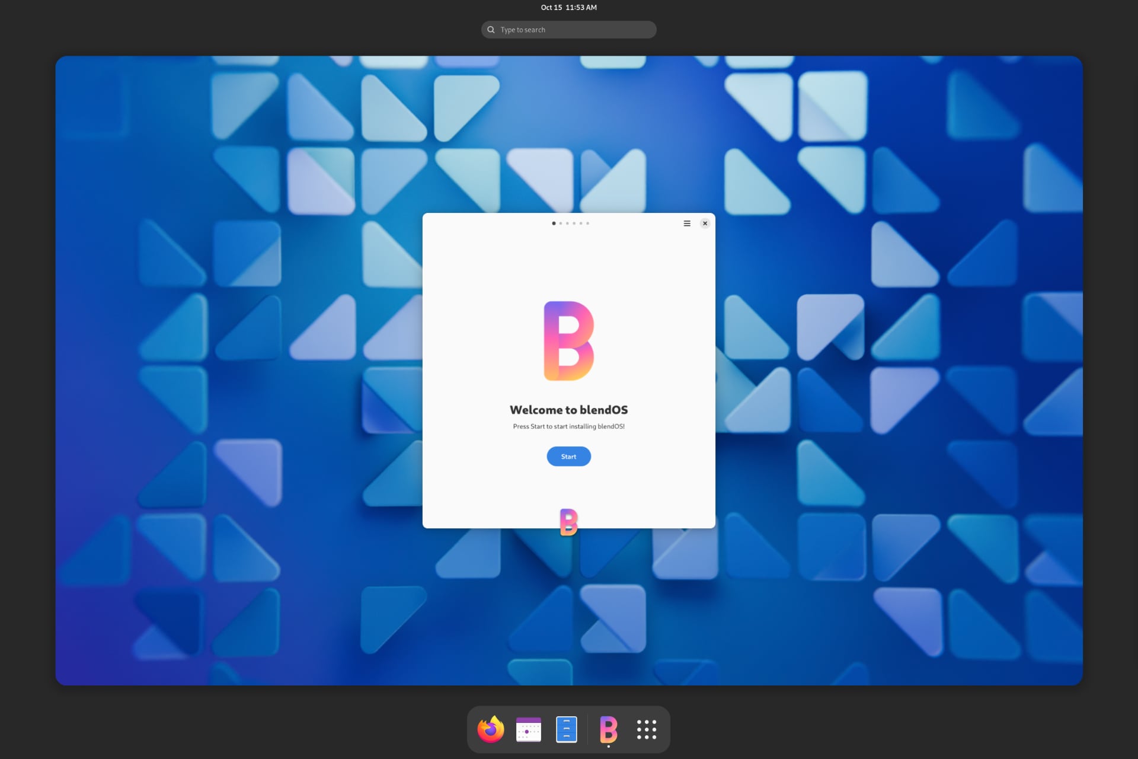Click blendOS installer icon in dock
Screen dimensions: 1138x759
click(608, 729)
